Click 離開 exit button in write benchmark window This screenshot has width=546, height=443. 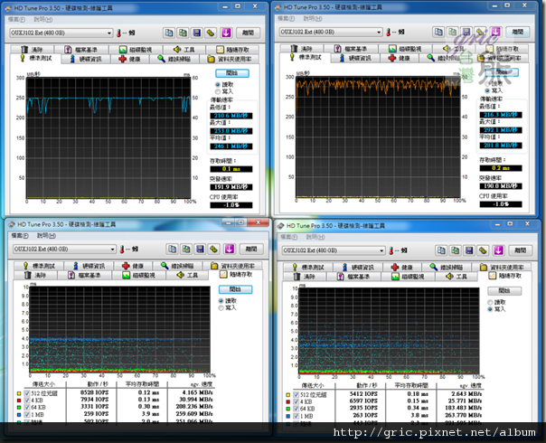tap(518, 32)
